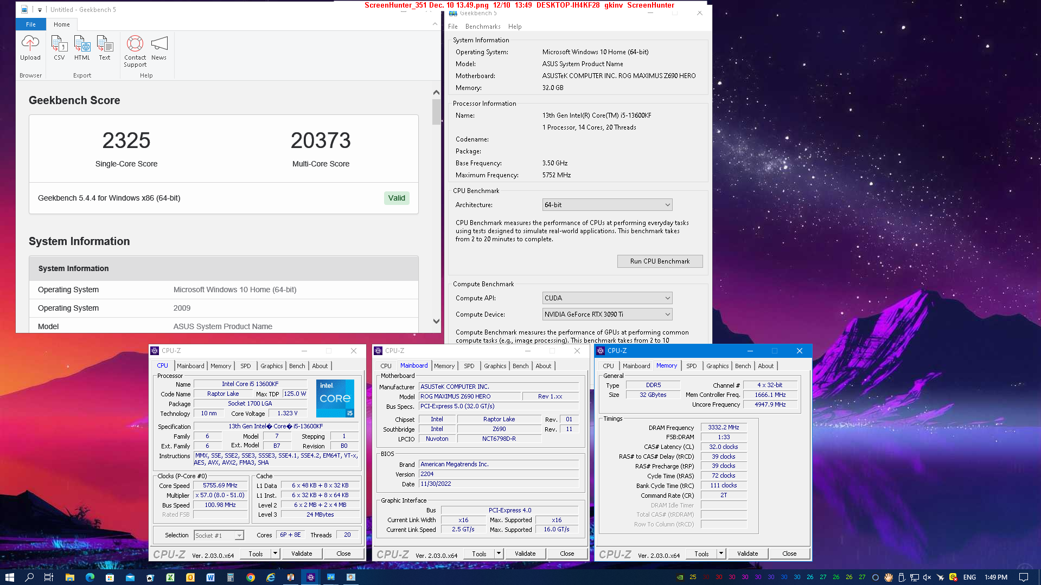Open the Graphics tab in the CPU-Z Memory window
Viewport: 1041px width, 585px height.
coord(718,366)
